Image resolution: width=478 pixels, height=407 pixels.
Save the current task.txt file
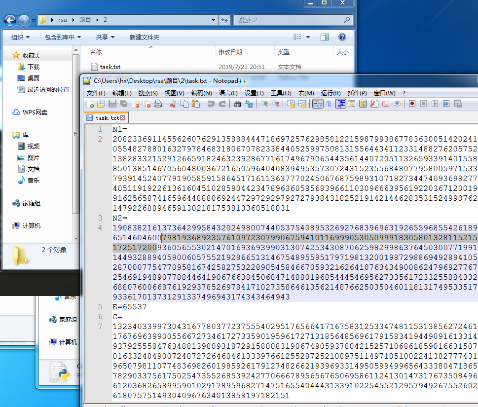click(112, 104)
